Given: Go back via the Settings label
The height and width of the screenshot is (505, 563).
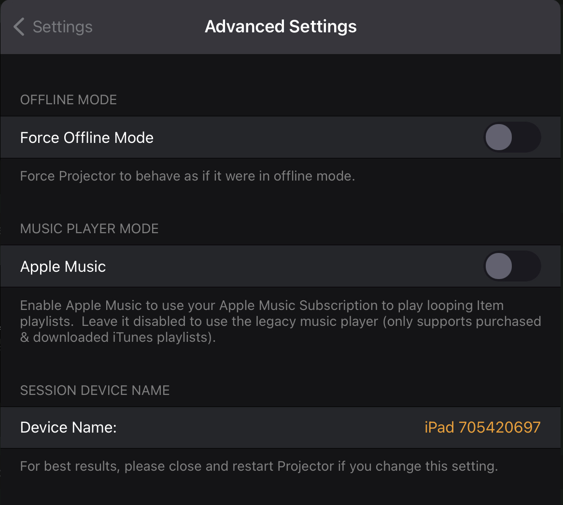Looking at the screenshot, I should [62, 27].
